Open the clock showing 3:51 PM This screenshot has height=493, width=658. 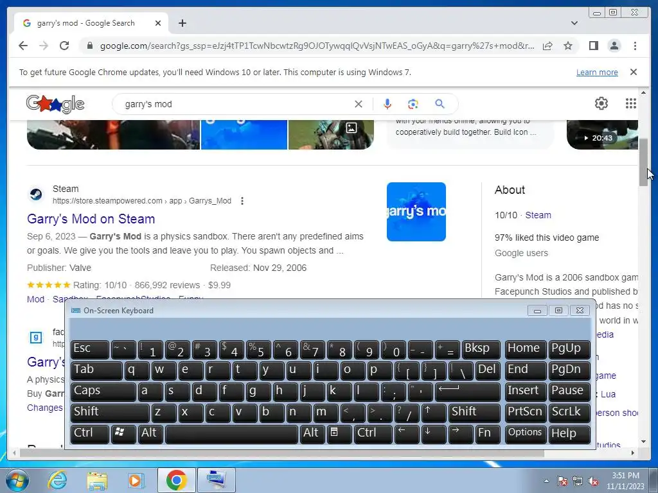[x=625, y=481]
